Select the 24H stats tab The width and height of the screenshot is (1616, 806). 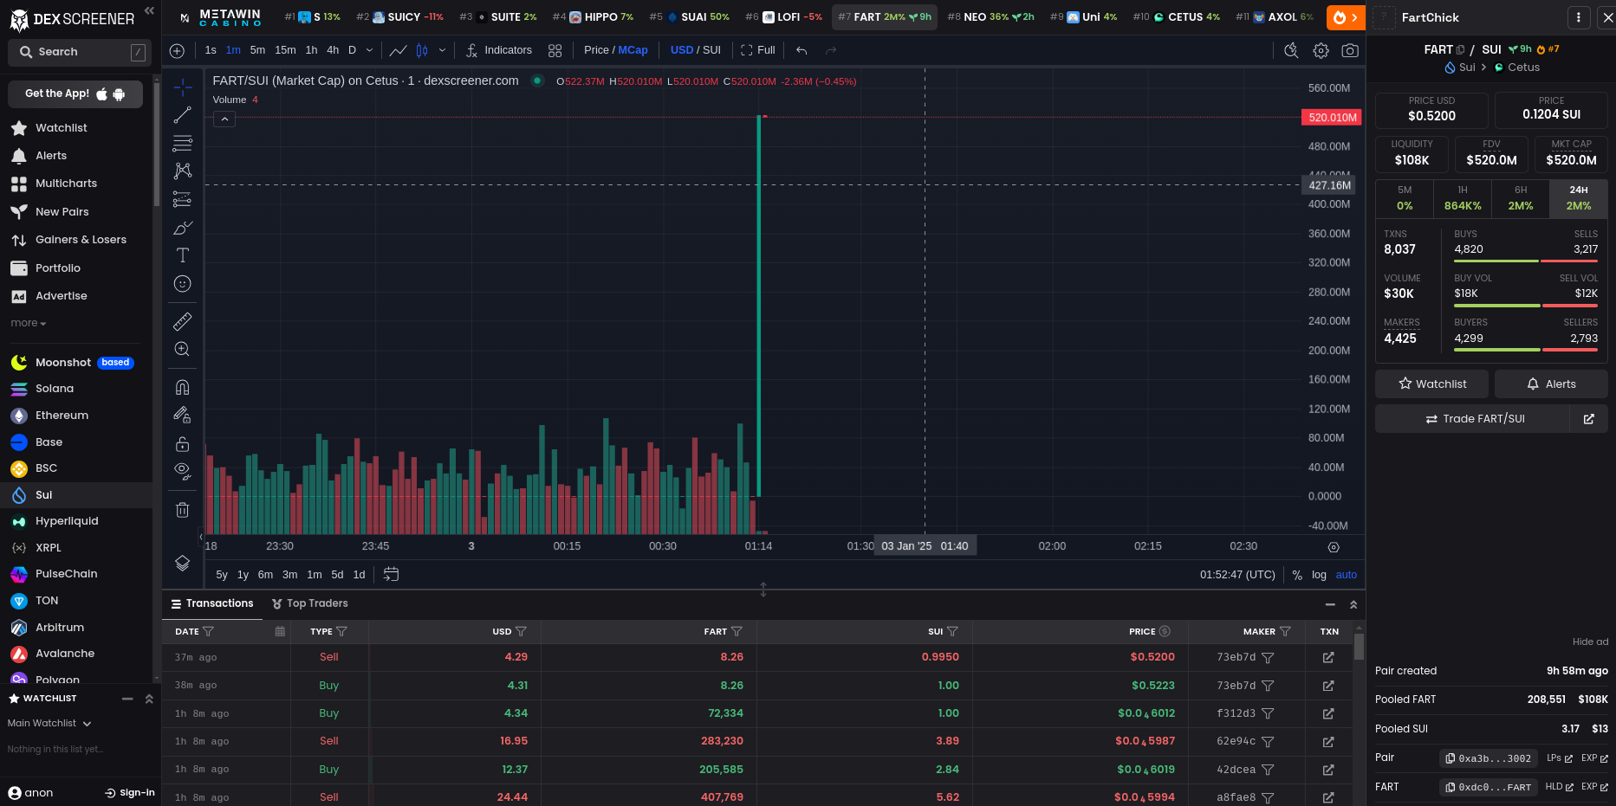pos(1579,197)
